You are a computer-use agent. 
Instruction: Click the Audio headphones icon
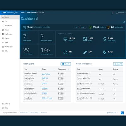(x=65, y=52)
